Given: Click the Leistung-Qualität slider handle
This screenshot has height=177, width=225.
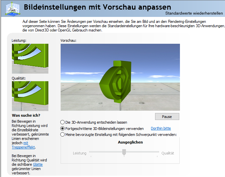Looking at the screenshot, I should [124, 152].
